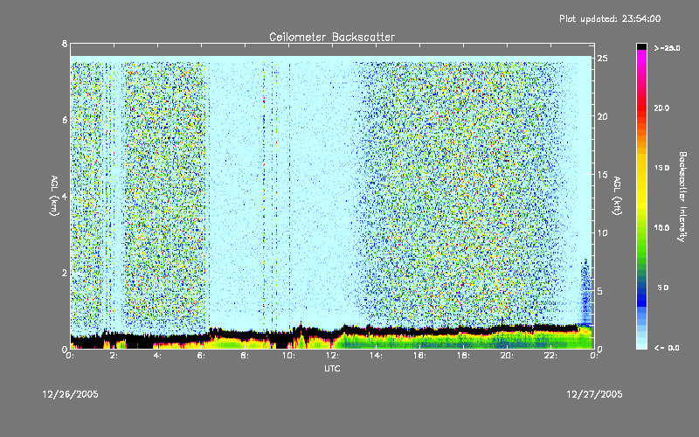Click the black top segment of the colorbar

[641, 46]
